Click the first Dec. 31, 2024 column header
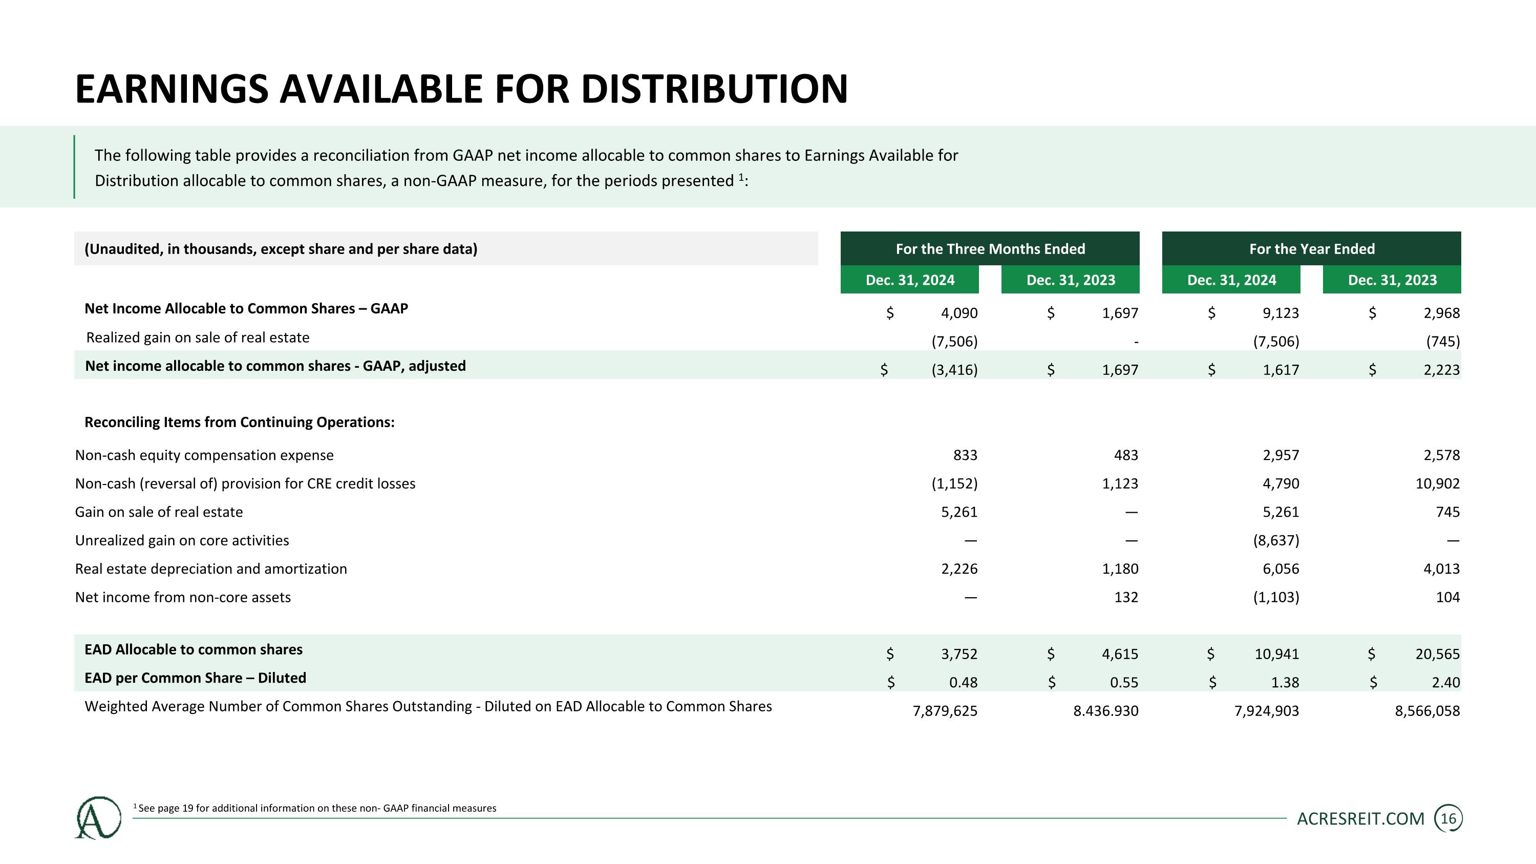Viewport: 1536px width, 864px height. (x=909, y=280)
